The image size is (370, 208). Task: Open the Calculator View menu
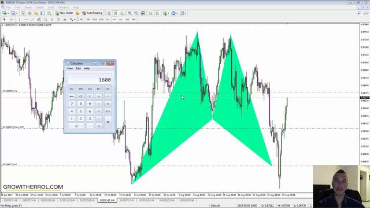(x=70, y=68)
